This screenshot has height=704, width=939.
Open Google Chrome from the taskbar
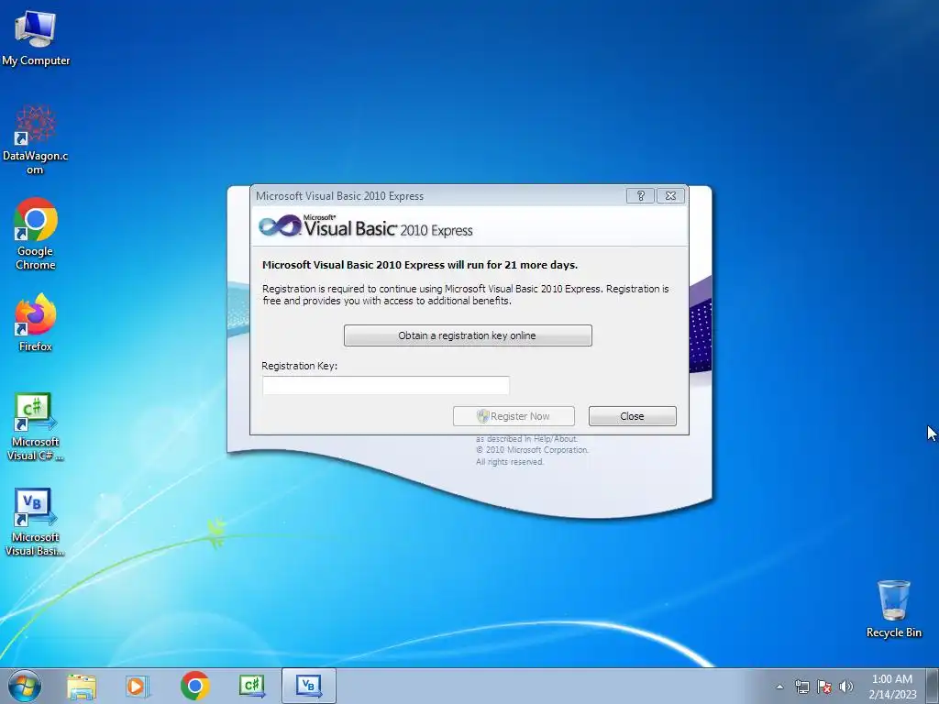click(194, 686)
